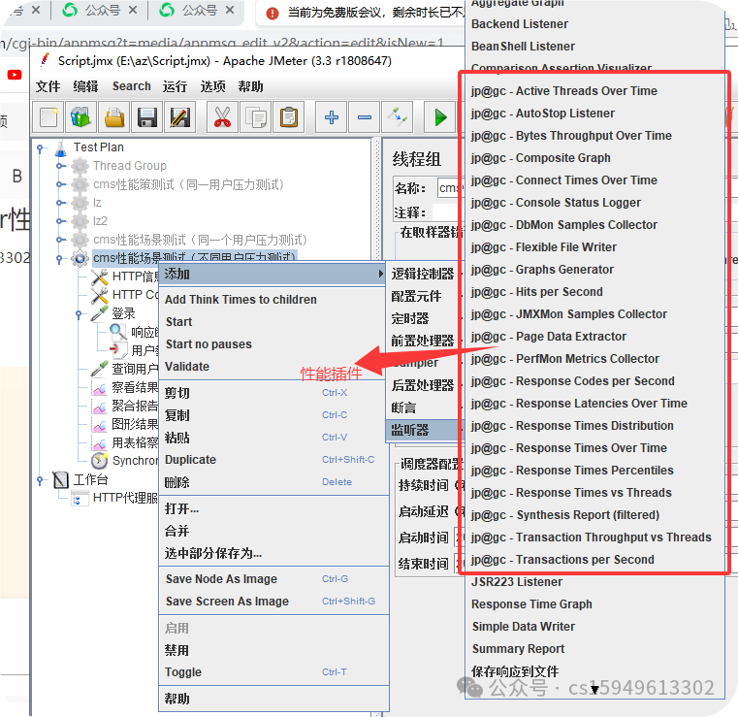This screenshot has height=717, width=738.
Task: Open the Search menu
Action: [132, 86]
